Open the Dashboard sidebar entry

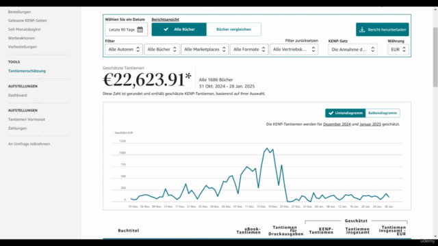point(17,95)
